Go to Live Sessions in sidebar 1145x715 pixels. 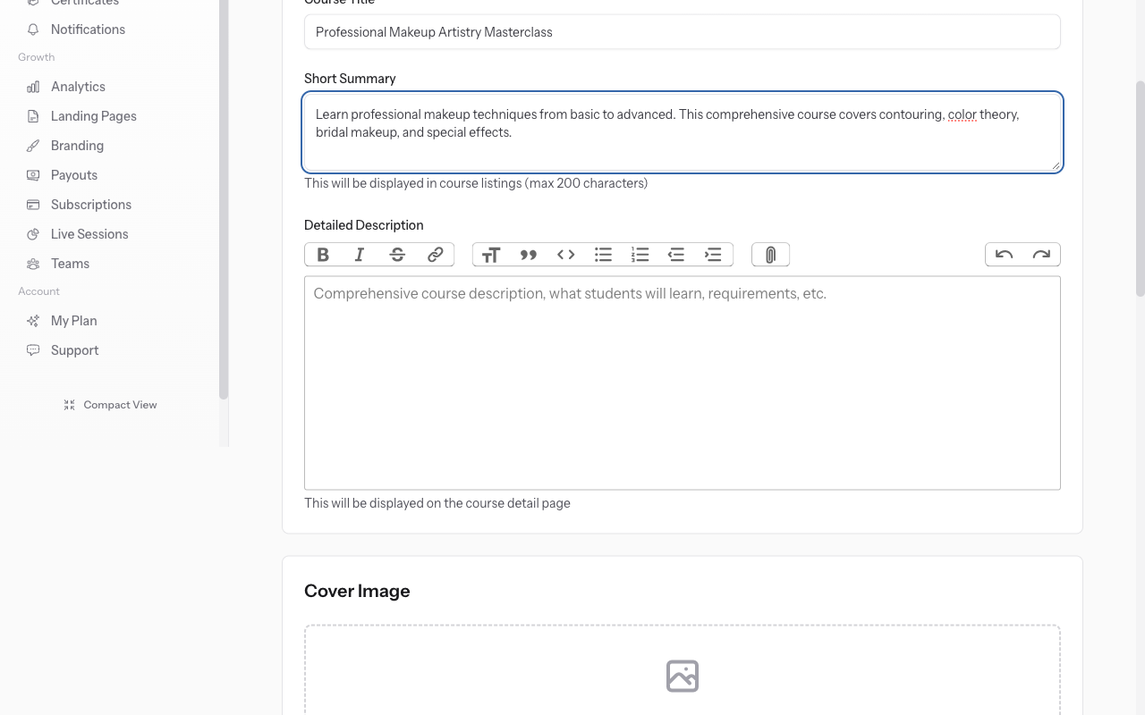point(89,234)
